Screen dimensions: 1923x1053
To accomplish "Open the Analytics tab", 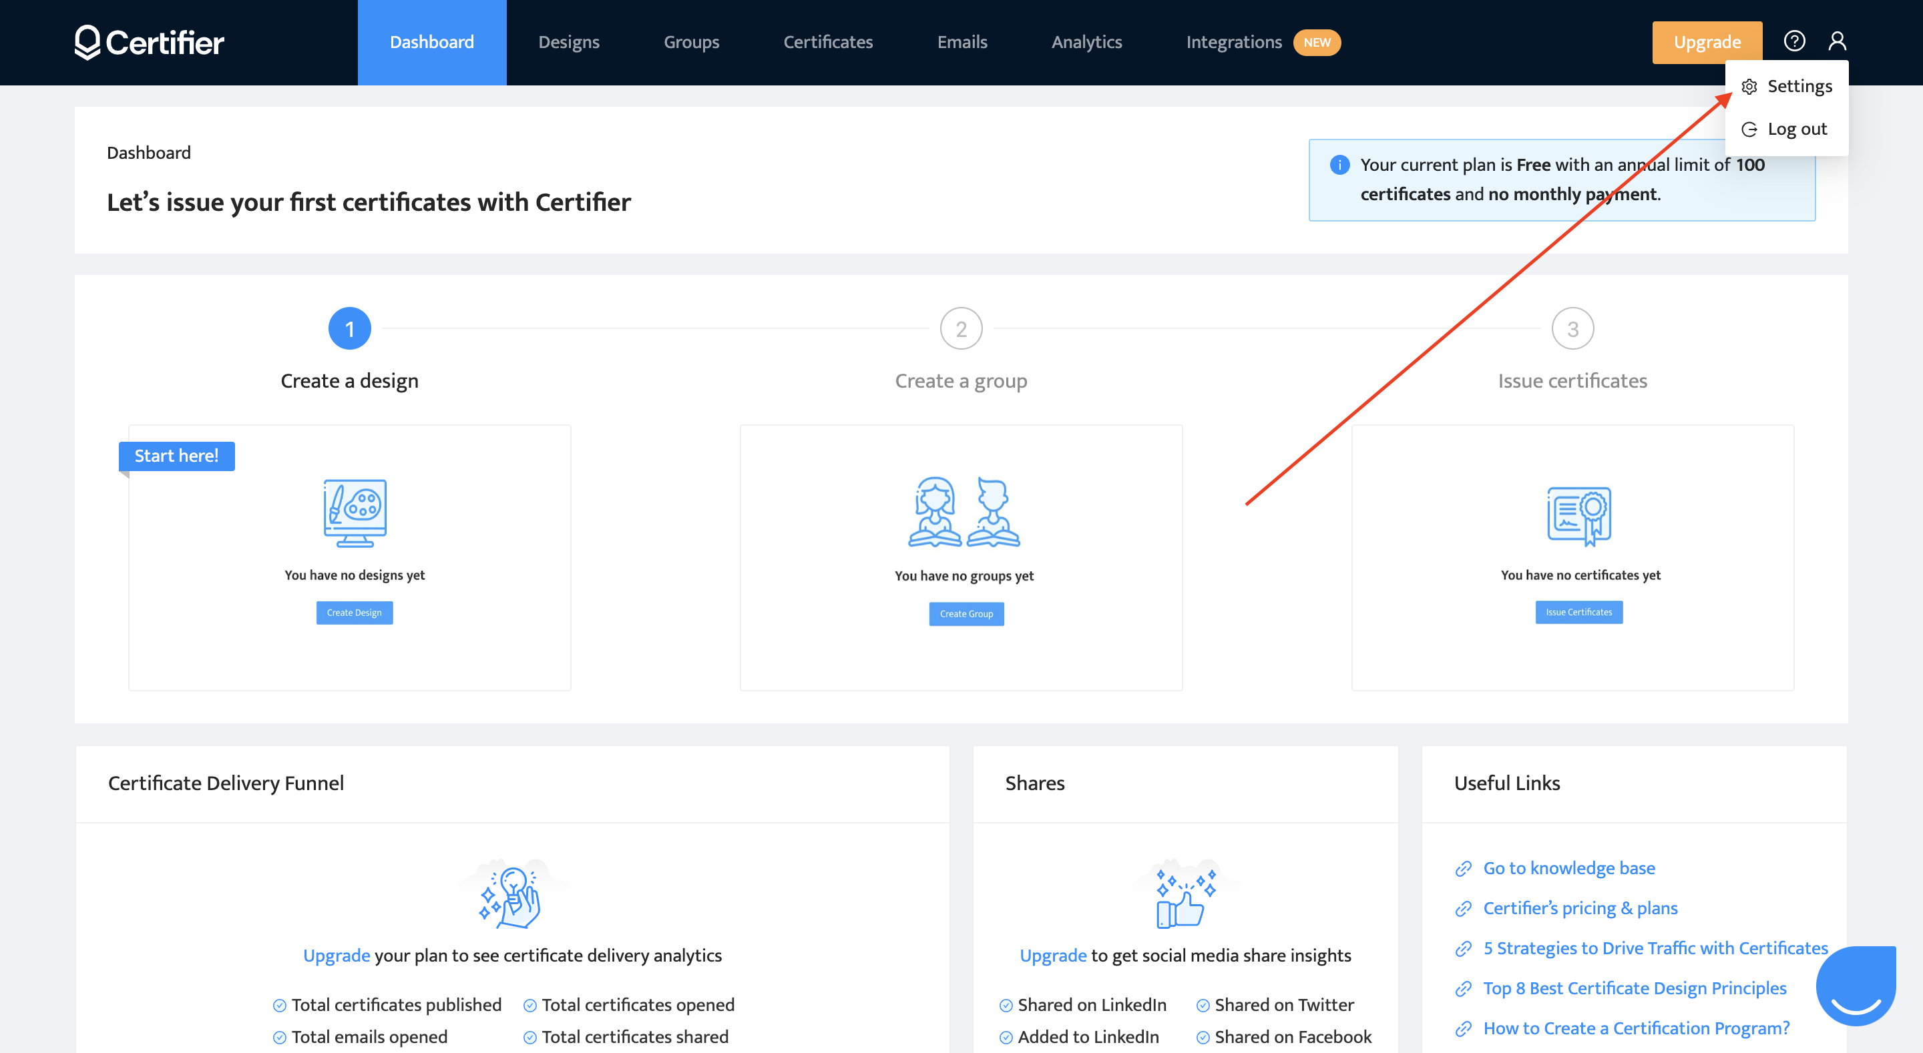I will click(1086, 43).
